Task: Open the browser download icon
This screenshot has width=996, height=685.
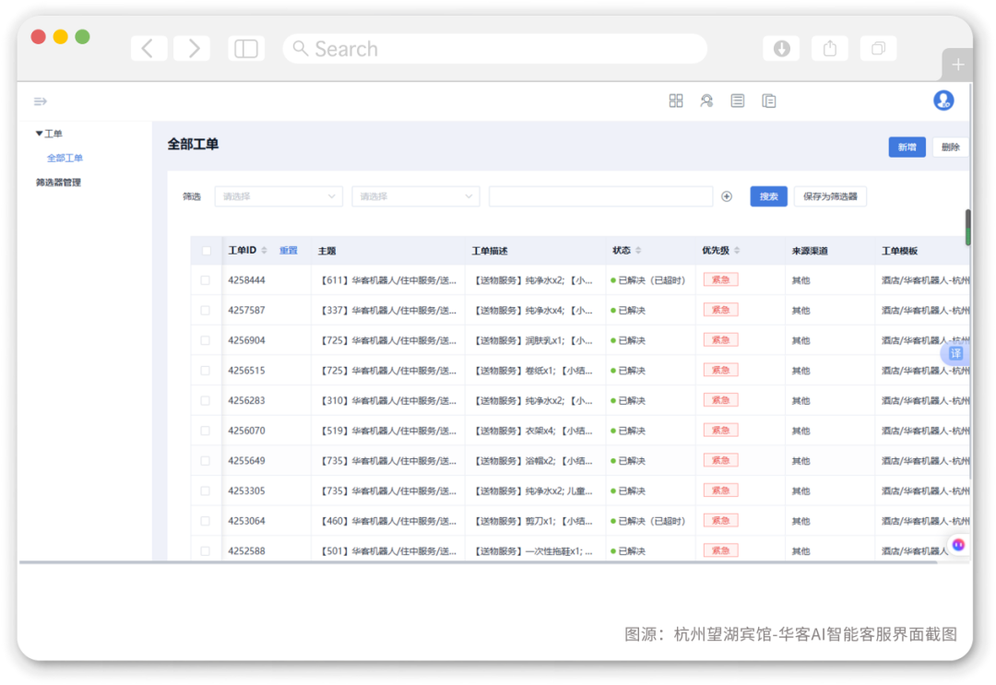Action: [781, 48]
